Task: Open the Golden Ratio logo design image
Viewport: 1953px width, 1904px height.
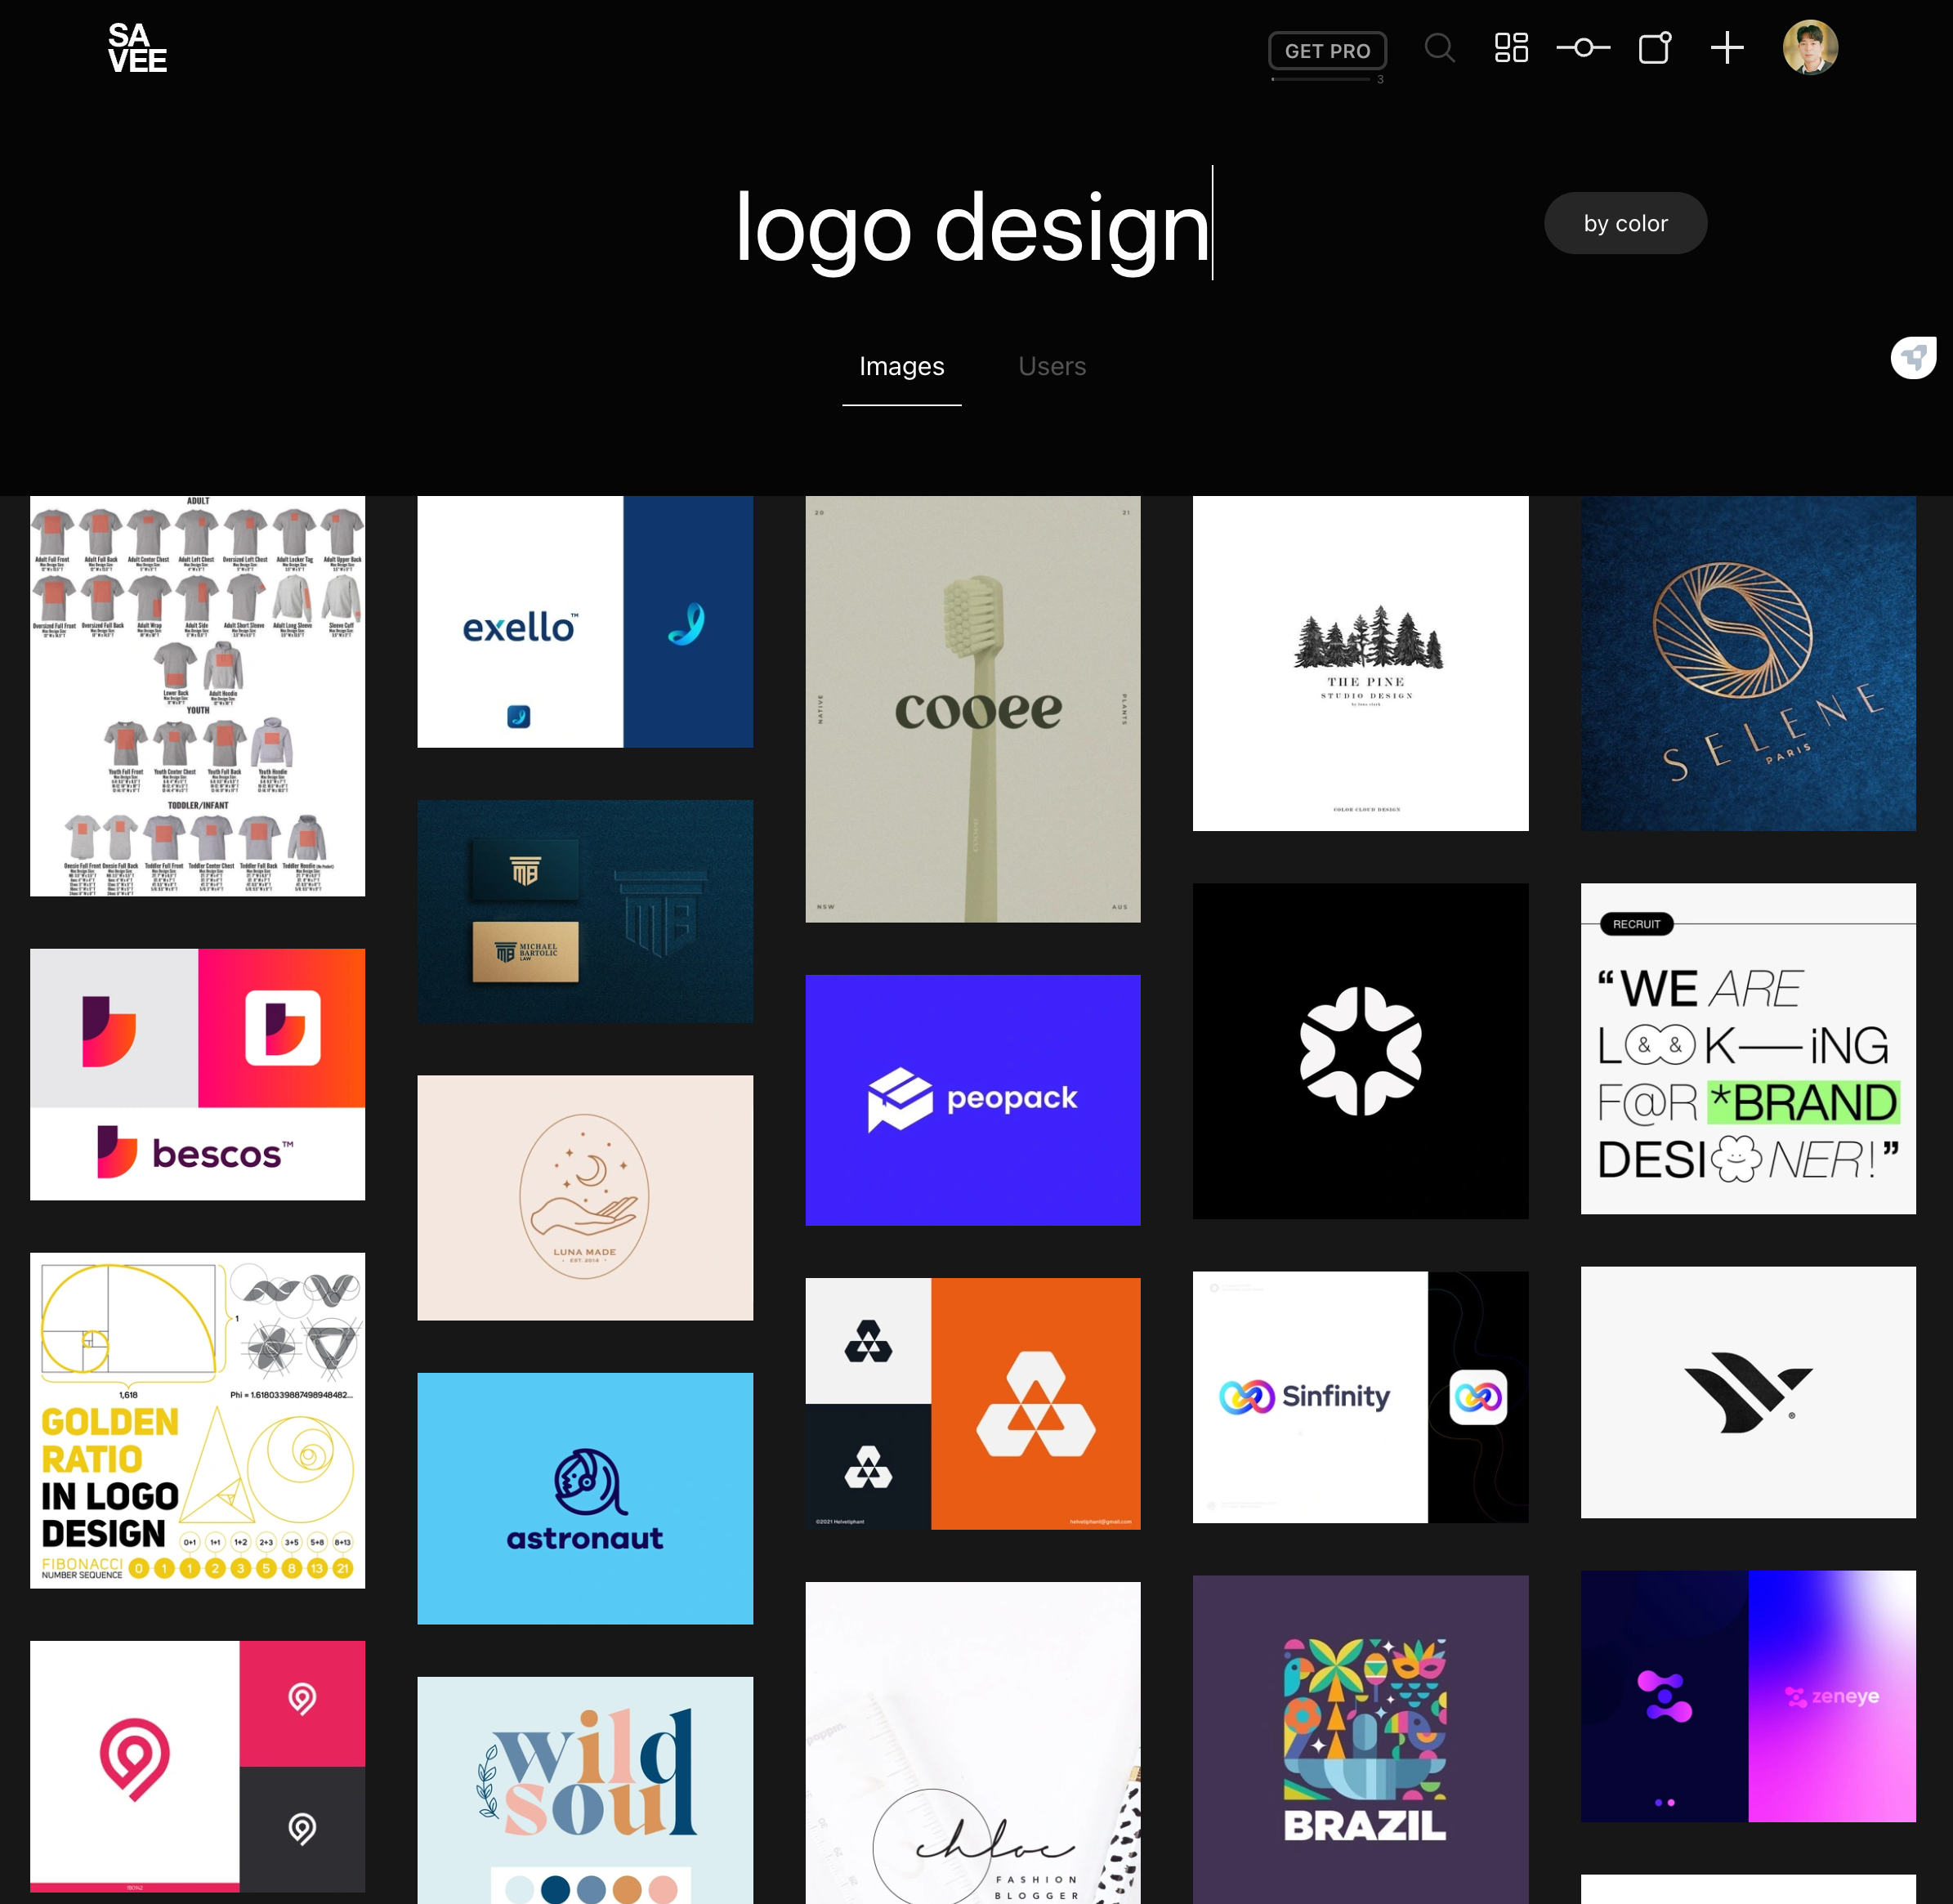Action: [x=197, y=1419]
